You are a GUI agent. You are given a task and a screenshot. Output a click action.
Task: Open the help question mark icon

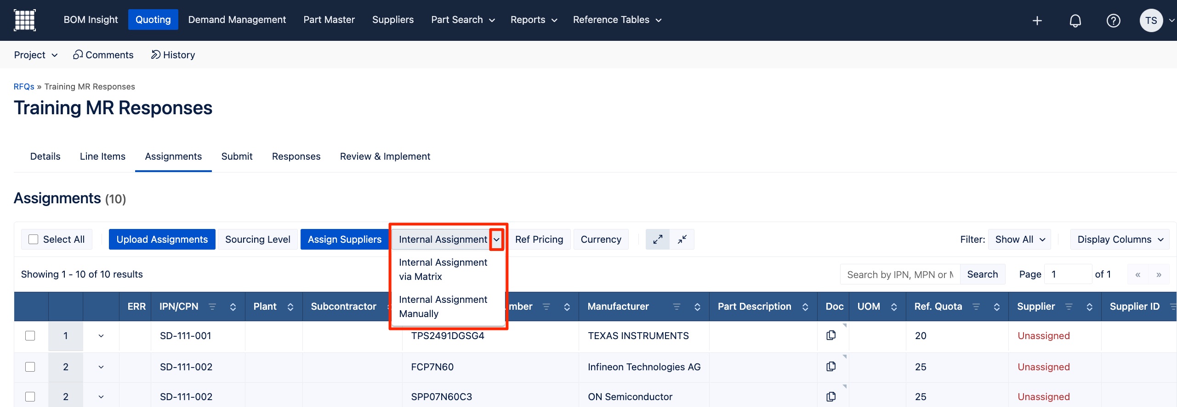tap(1113, 21)
